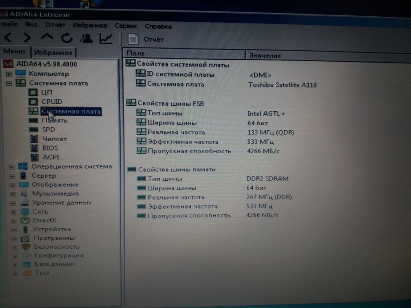411x308 pixels.
Task: Click the Windows logo Операционная система icon
Action: 23,166
